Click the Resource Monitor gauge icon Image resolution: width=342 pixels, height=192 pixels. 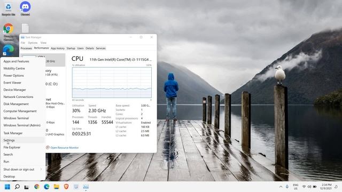[48, 147]
